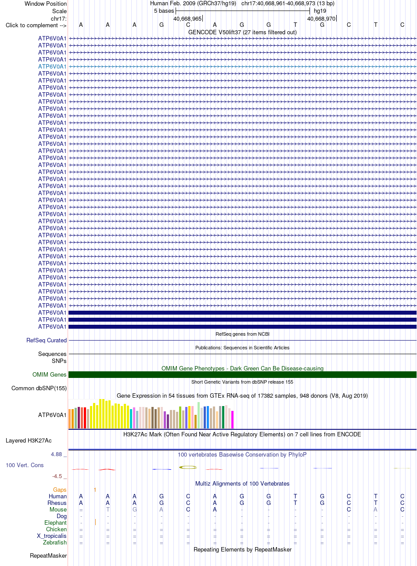Click position marker 40,668,970

(x=321, y=18)
